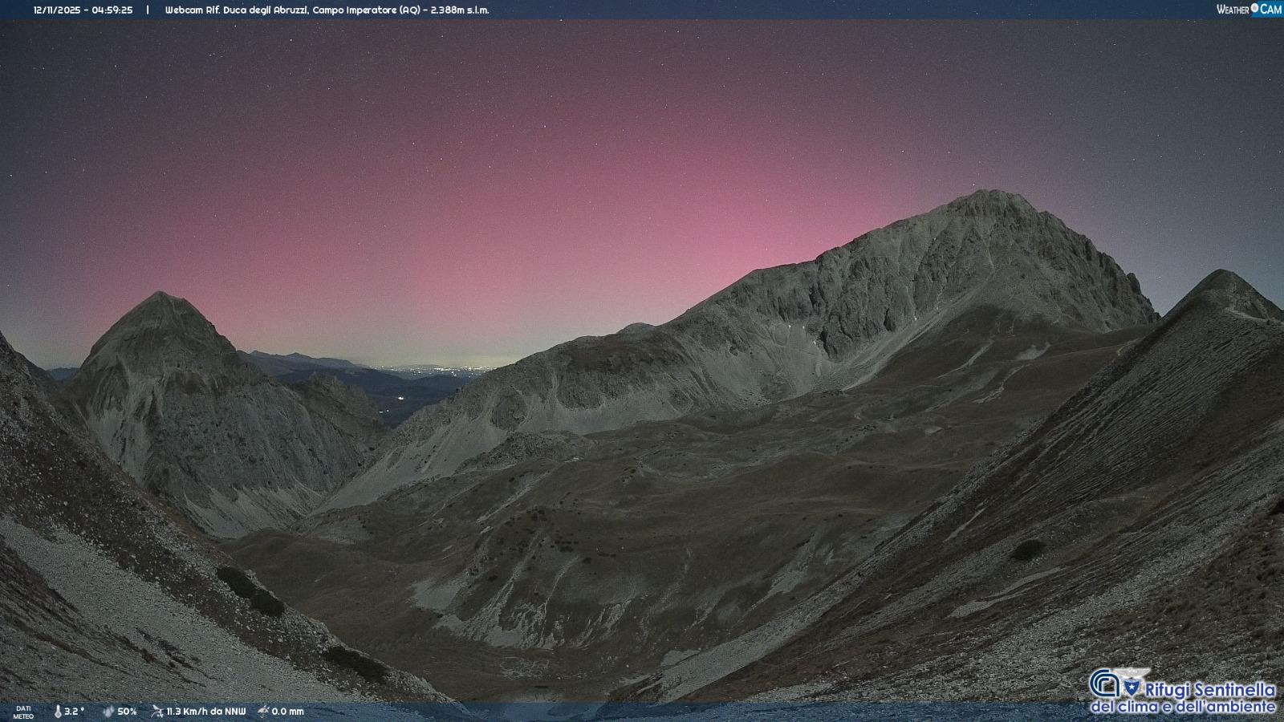
Task: Select the DATI METEO label
Action: point(23,712)
